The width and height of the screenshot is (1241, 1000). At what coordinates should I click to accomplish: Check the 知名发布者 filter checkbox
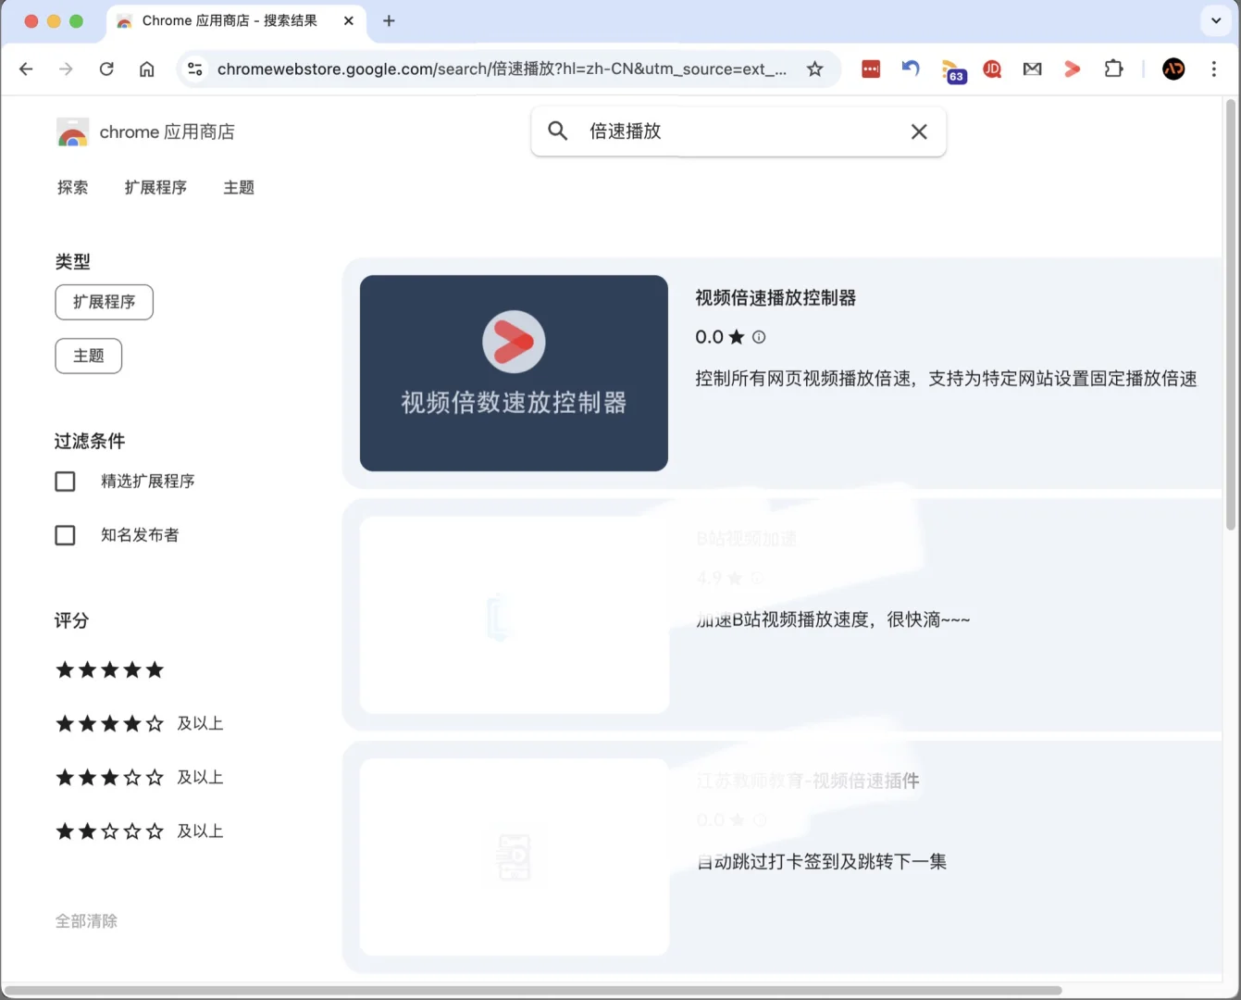pos(65,534)
